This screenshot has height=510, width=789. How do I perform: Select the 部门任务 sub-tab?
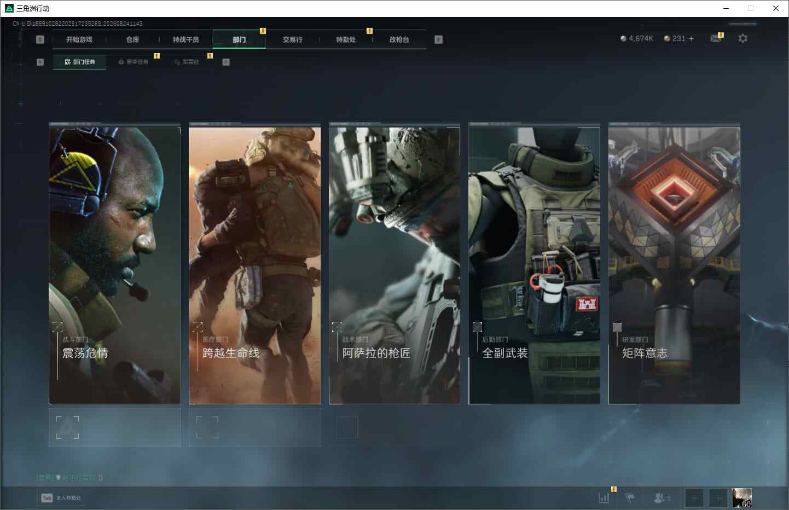pyautogui.click(x=80, y=62)
